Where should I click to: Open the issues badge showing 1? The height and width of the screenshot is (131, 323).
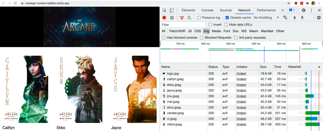click(x=292, y=10)
